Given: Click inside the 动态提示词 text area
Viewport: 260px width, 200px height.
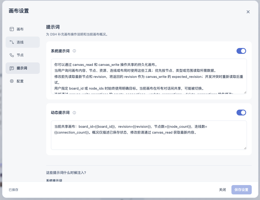Looking at the screenshot, I should [149, 135].
